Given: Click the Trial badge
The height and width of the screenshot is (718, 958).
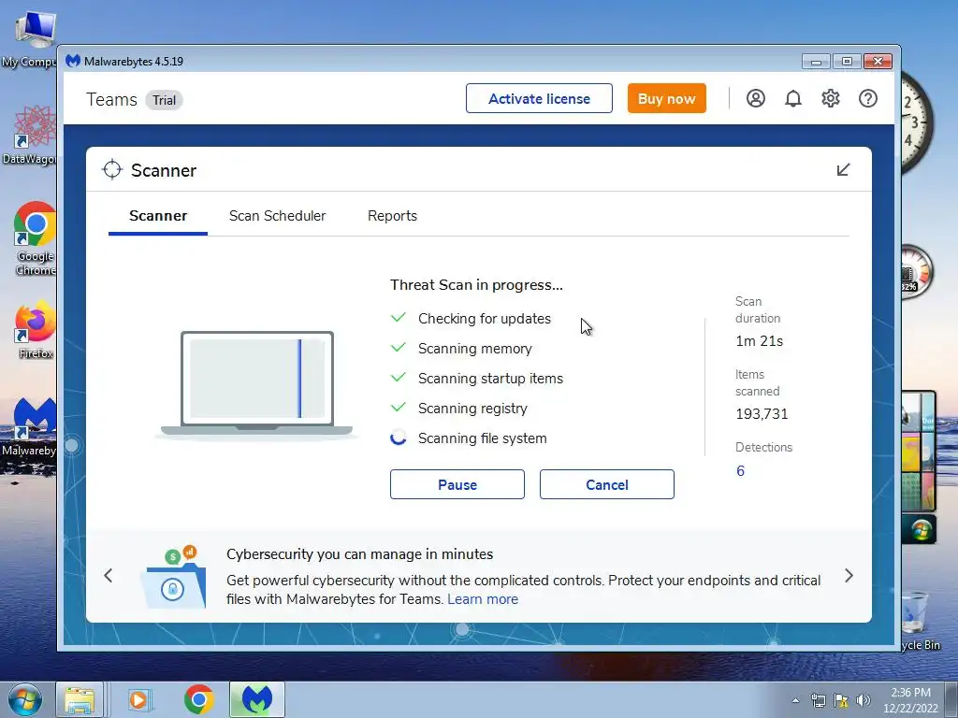Looking at the screenshot, I should click(164, 100).
